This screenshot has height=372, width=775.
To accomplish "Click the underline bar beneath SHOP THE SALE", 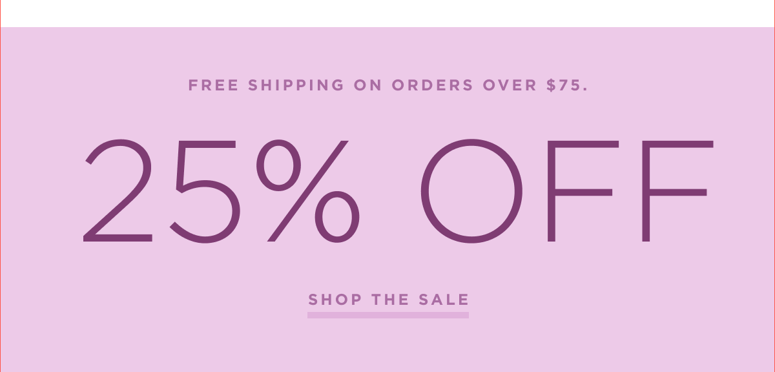I will (x=388, y=315).
